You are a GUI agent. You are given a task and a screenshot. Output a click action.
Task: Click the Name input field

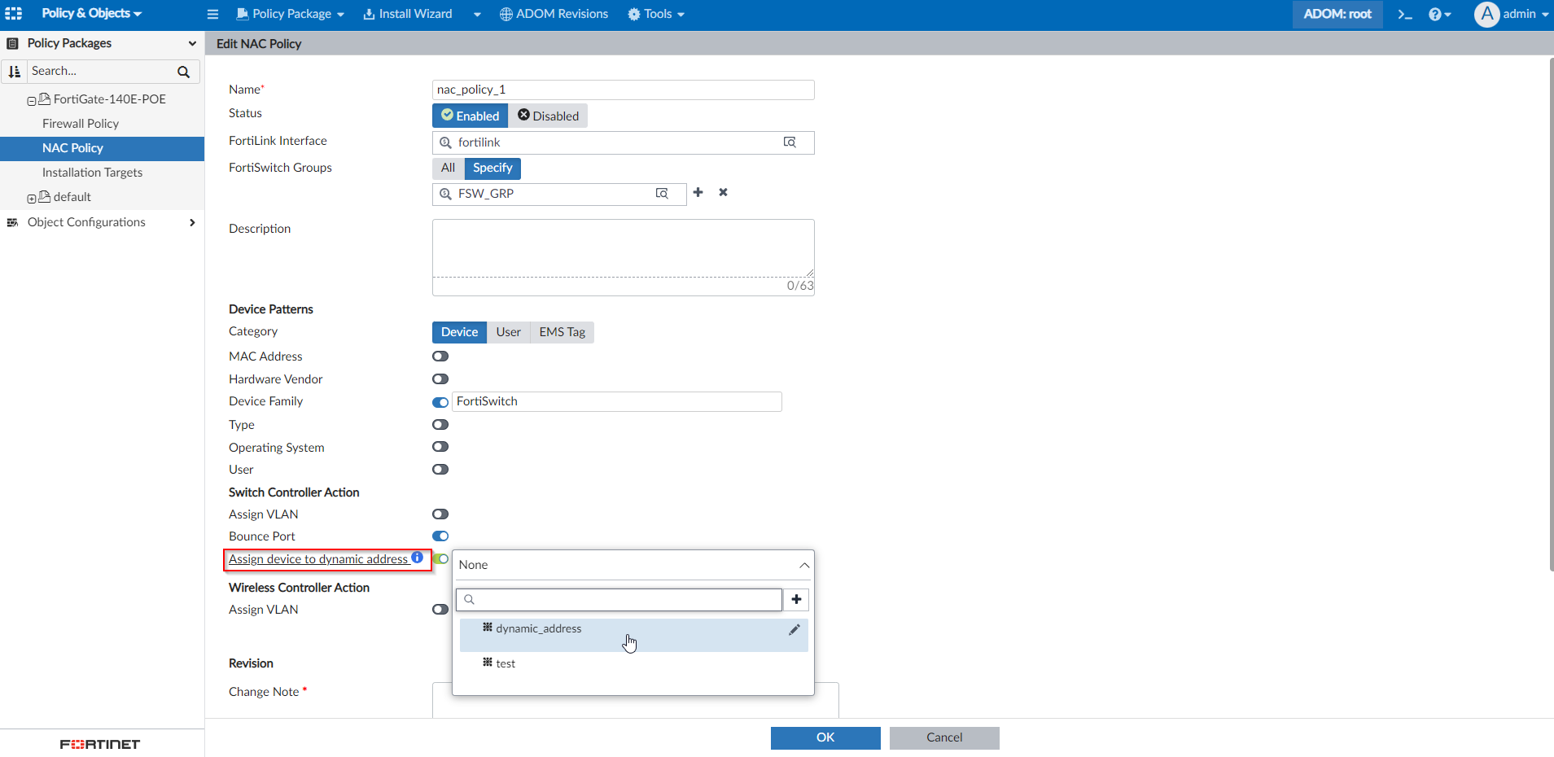click(x=624, y=90)
